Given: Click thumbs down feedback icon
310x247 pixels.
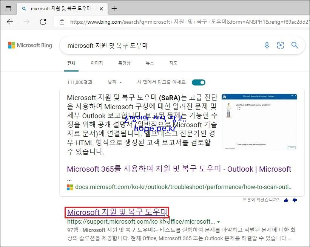Looking at the screenshot, I should click(x=295, y=200).
